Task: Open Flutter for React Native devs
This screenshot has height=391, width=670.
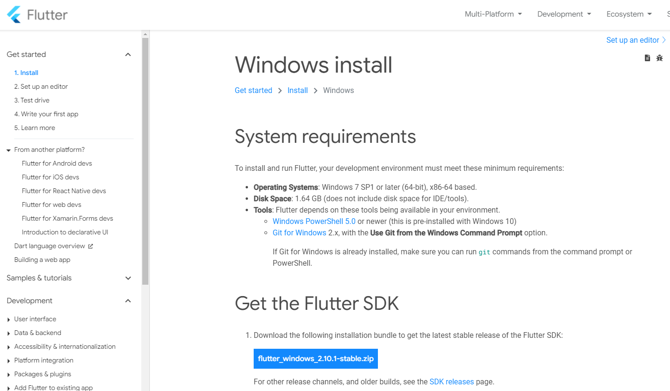Action: [x=64, y=191]
